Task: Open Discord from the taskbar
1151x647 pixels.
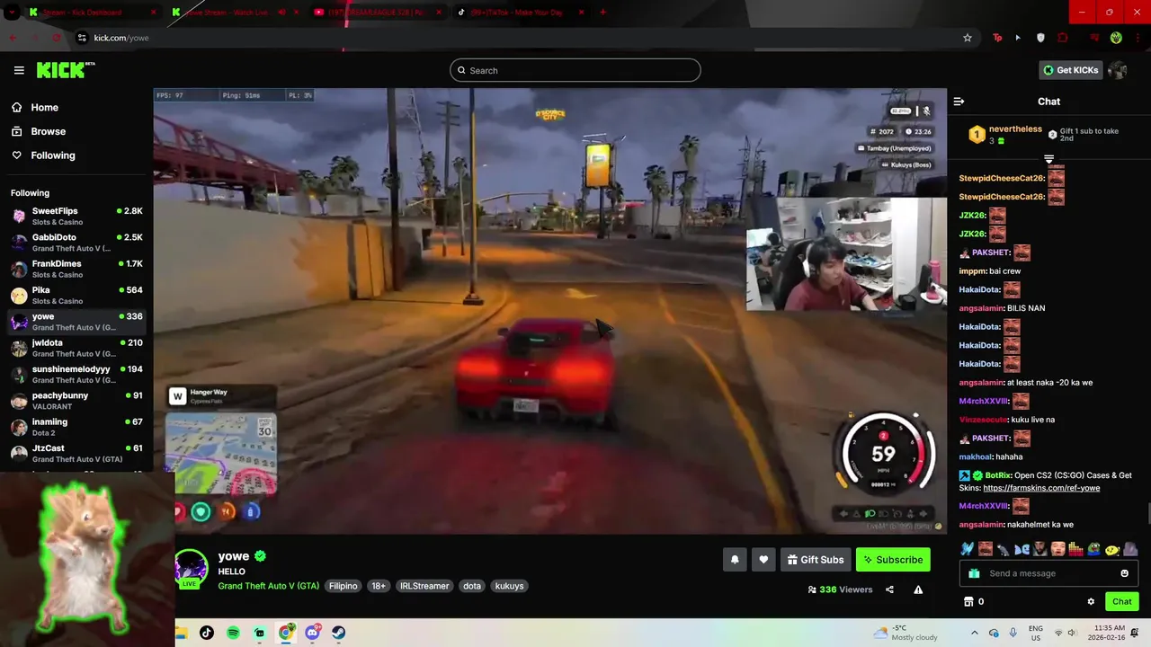Action: point(313,633)
